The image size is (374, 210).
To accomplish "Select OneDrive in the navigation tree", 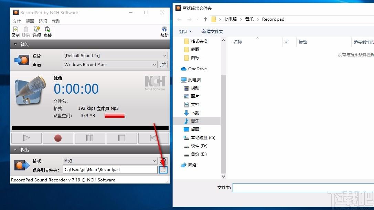I will tap(194, 69).
